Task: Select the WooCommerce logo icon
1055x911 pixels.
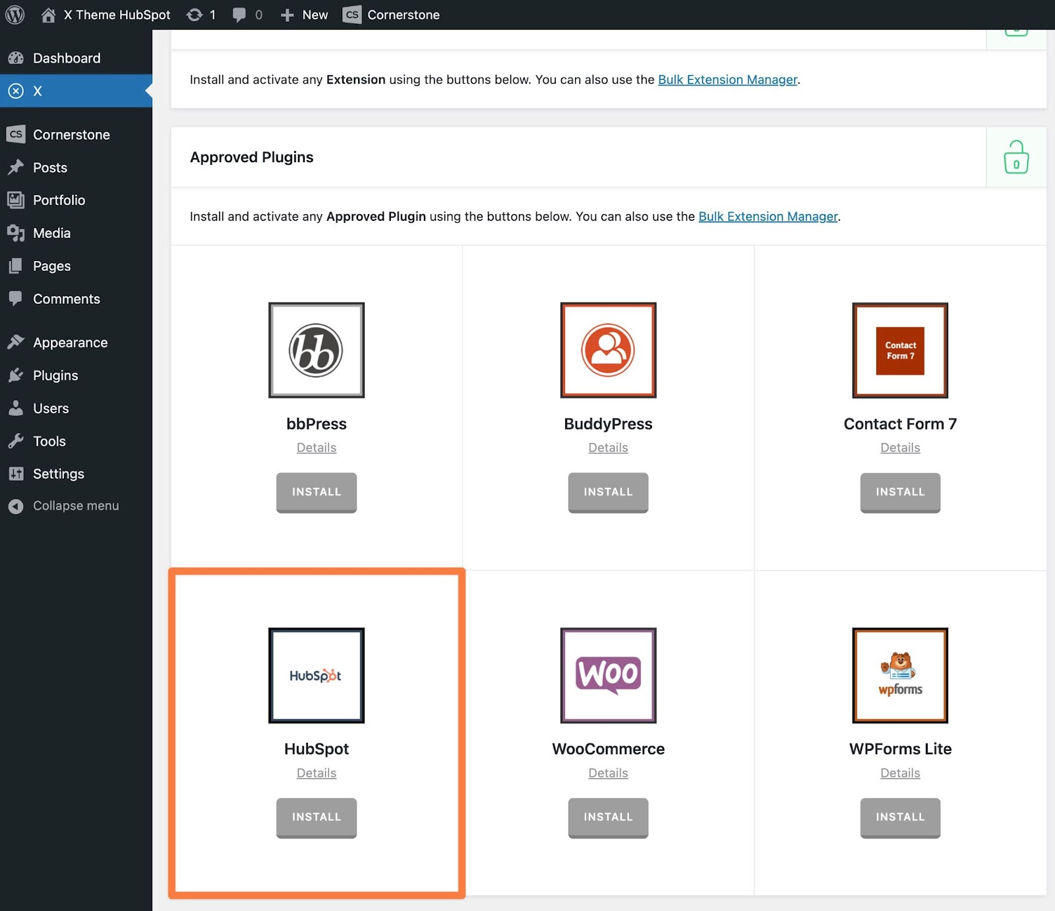Action: click(608, 675)
